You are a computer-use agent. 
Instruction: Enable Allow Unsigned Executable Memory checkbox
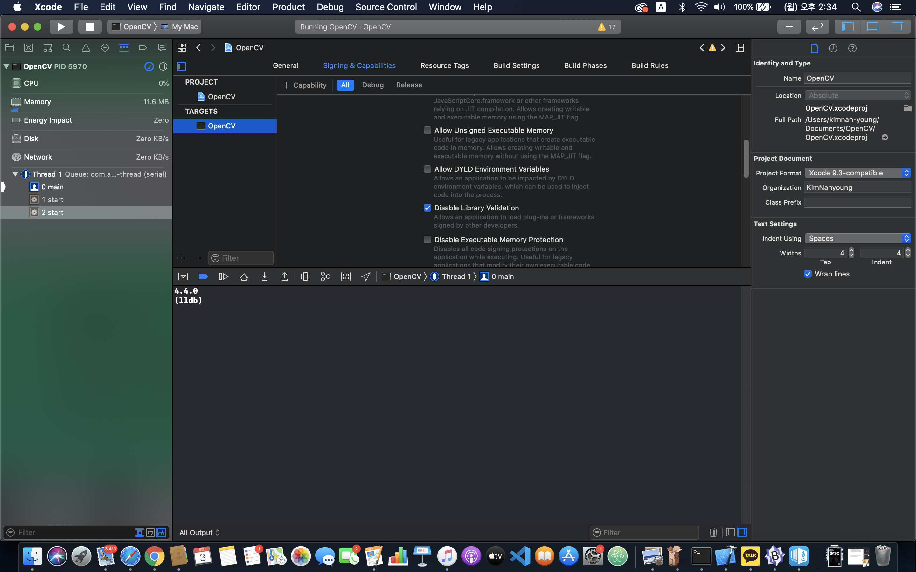pyautogui.click(x=427, y=130)
